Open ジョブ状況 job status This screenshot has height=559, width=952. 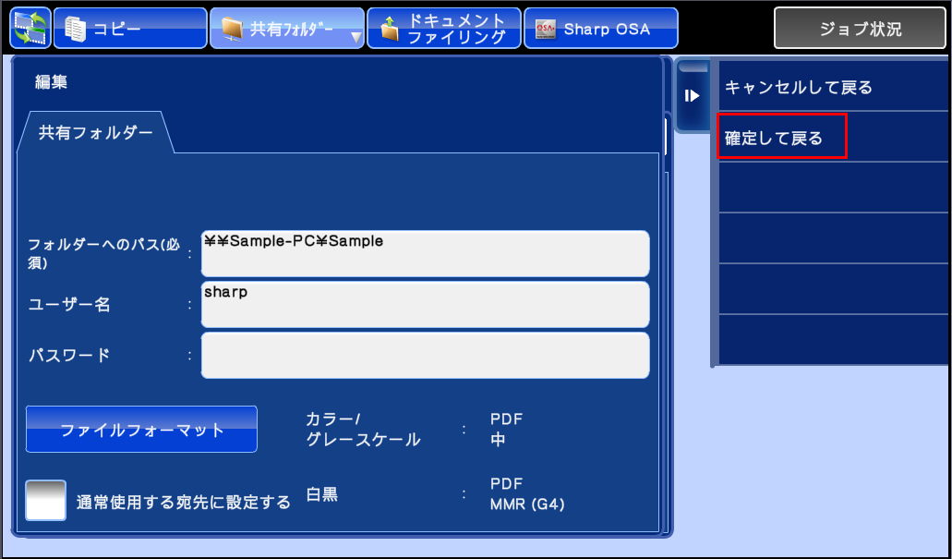coord(860,29)
